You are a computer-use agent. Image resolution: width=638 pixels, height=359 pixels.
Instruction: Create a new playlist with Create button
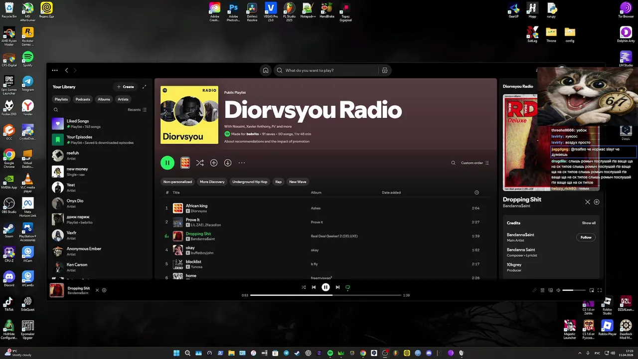click(x=125, y=87)
